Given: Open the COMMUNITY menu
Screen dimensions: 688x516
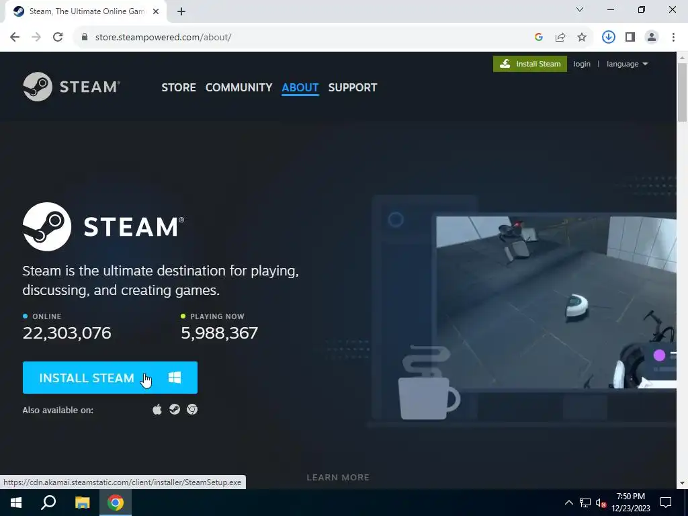Looking at the screenshot, I should pyautogui.click(x=239, y=87).
